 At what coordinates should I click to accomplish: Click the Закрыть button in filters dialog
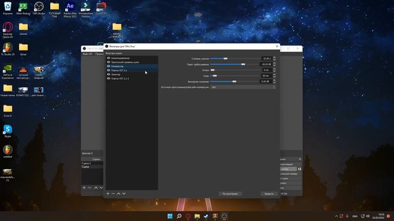click(x=269, y=194)
